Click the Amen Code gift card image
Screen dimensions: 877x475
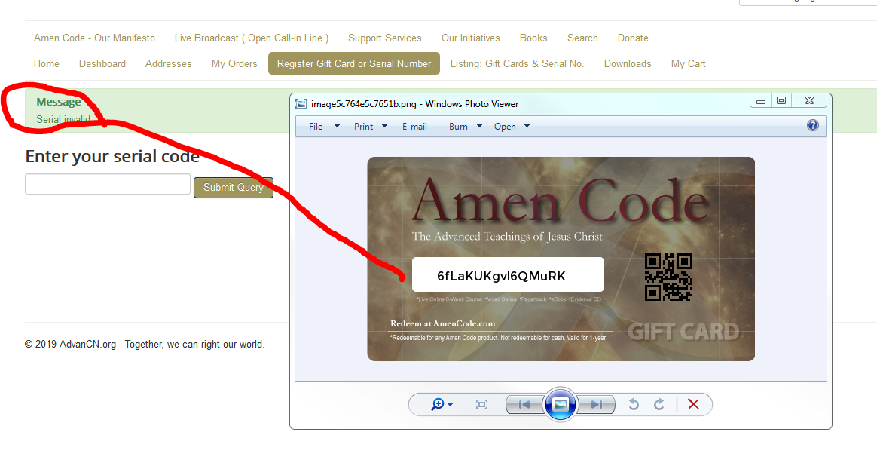[x=561, y=259]
